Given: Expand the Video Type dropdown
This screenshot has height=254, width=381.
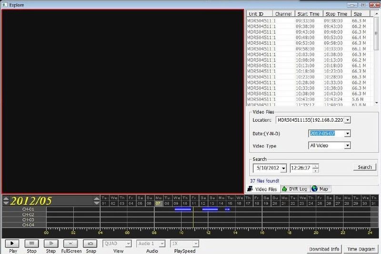Looking at the screenshot, I should (x=347, y=146).
